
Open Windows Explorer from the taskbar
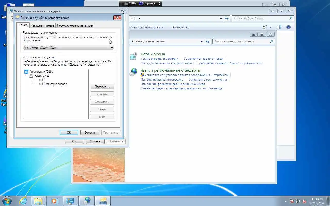point(38,201)
